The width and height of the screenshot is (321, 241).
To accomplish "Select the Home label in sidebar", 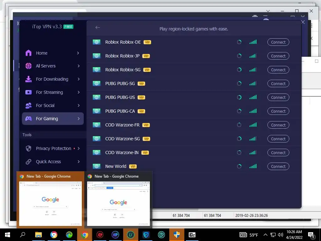I will [42, 53].
